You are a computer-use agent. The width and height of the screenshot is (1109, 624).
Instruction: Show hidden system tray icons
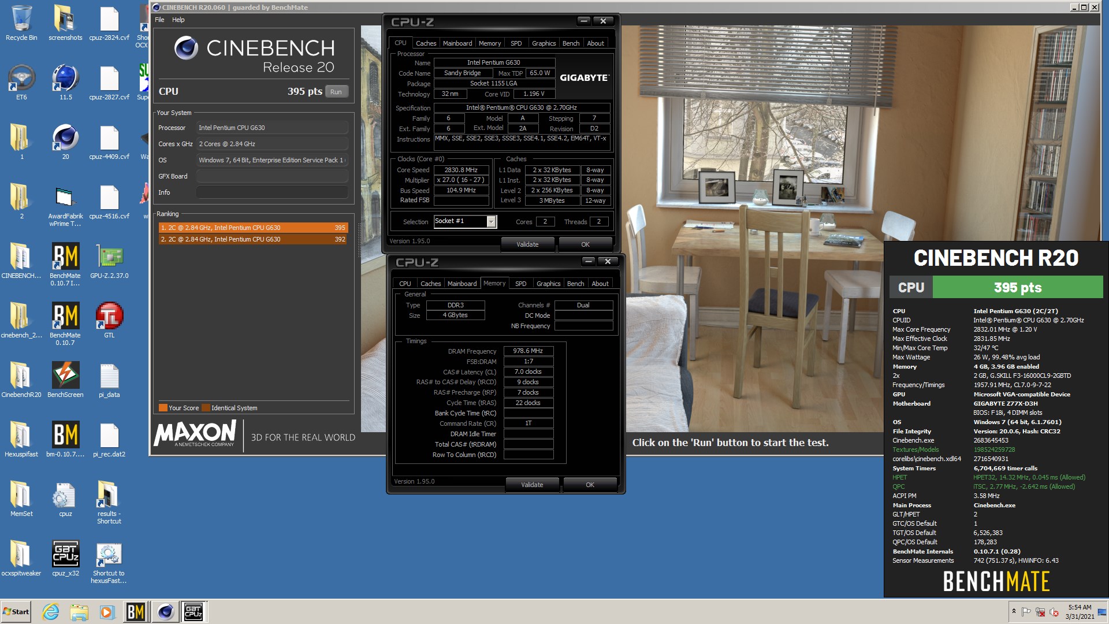(x=1014, y=611)
